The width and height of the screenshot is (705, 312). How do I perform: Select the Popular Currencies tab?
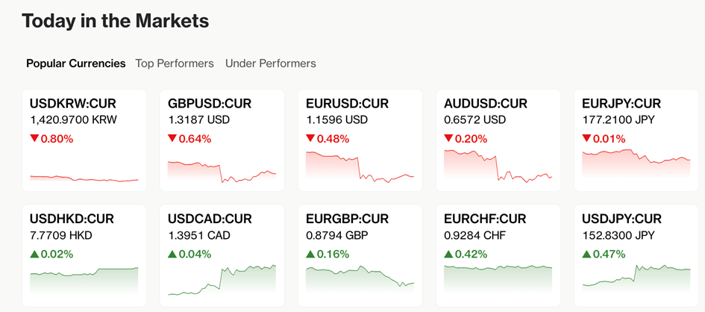tap(75, 63)
